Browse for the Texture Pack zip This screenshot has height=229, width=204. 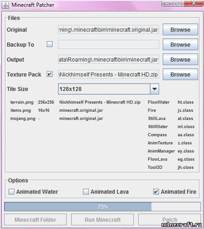(180, 74)
